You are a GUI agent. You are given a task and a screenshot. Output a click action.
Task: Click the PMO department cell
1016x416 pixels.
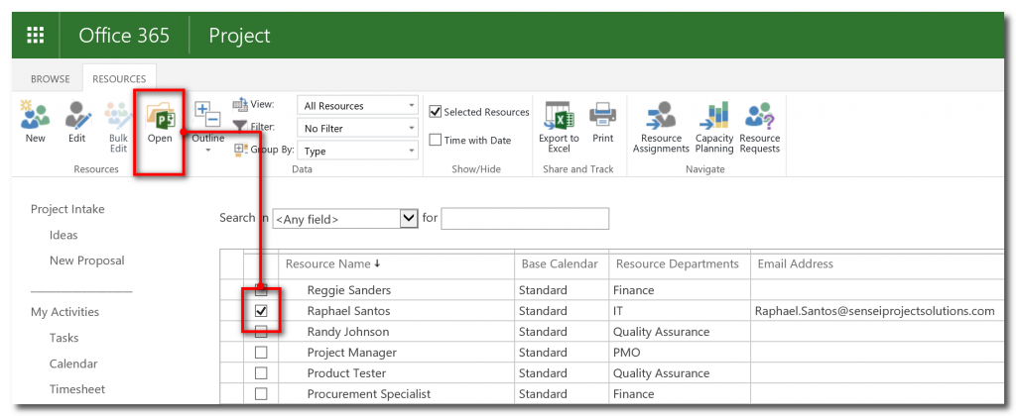tap(679, 353)
